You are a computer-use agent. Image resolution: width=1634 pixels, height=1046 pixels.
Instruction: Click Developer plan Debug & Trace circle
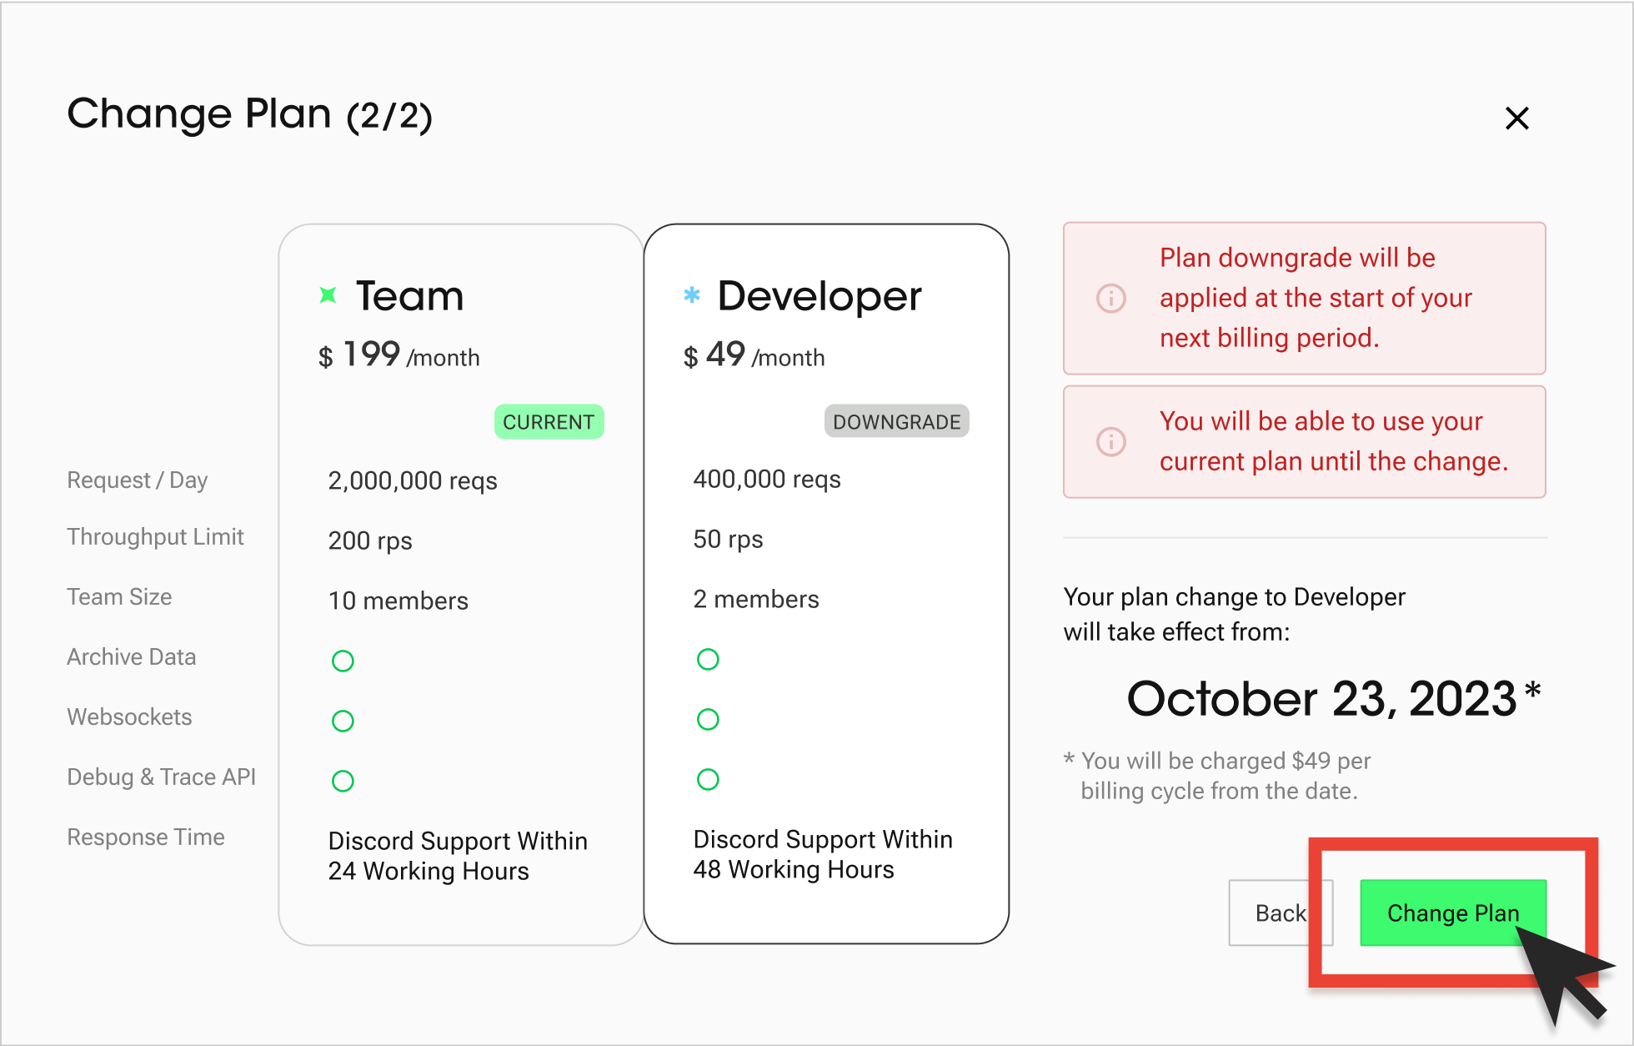pos(708,779)
